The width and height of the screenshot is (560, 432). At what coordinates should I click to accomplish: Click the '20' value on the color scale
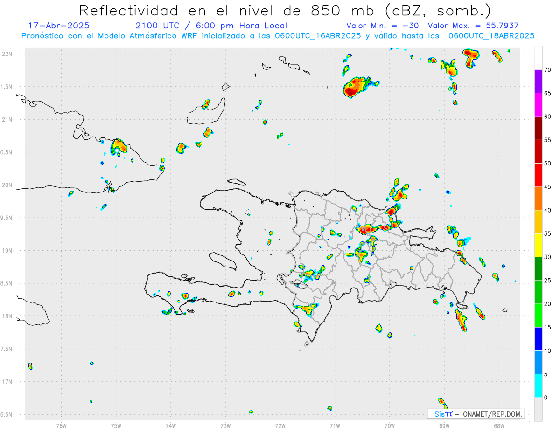coord(547,304)
